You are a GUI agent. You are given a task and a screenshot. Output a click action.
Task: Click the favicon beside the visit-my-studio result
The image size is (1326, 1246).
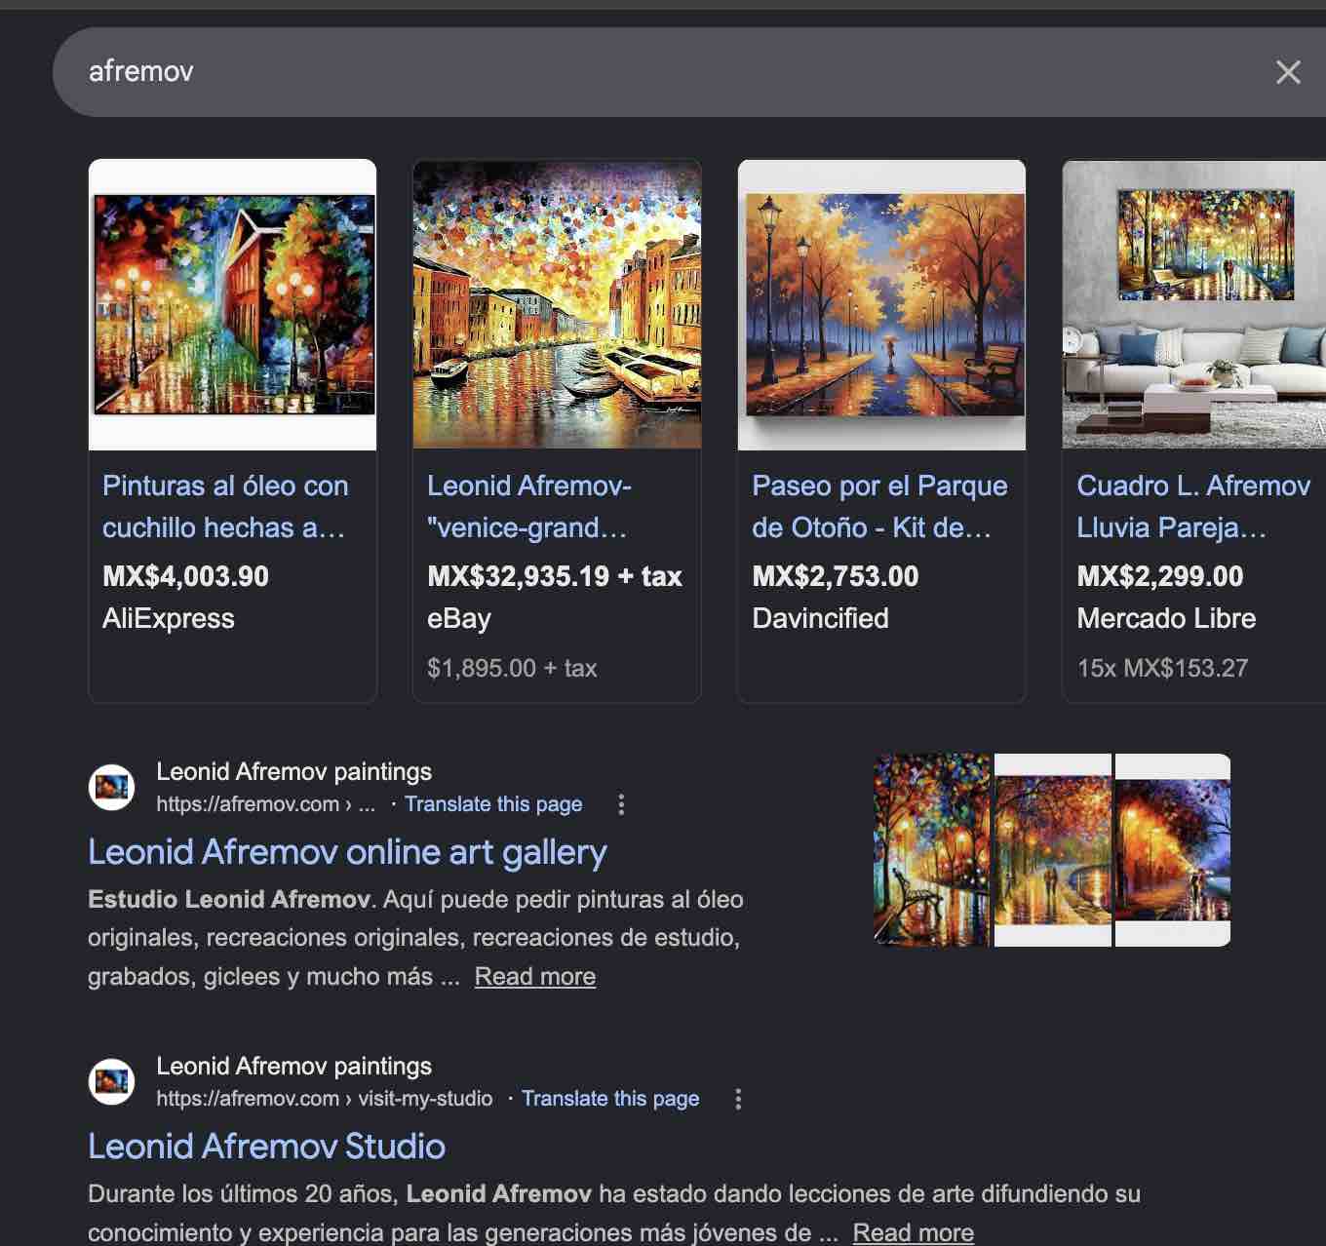pos(112,1081)
